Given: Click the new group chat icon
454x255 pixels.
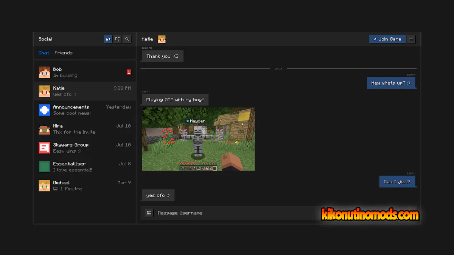Looking at the screenshot, I should pyautogui.click(x=118, y=39).
